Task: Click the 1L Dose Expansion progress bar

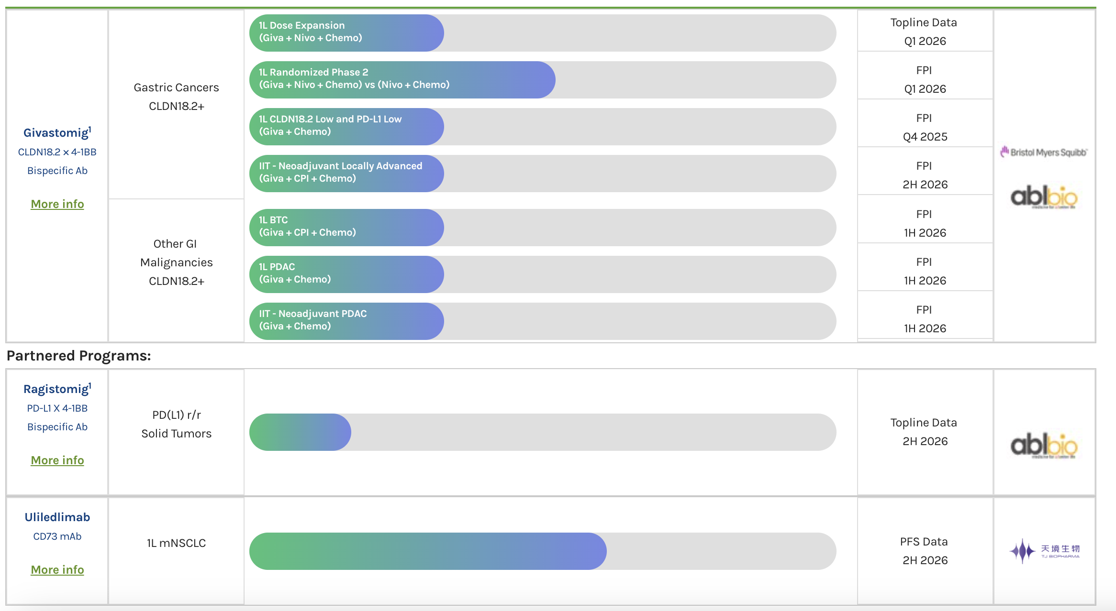Action: coord(346,33)
